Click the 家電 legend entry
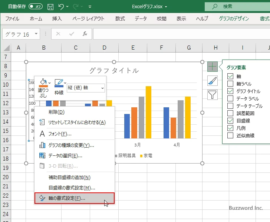 pos(146,156)
